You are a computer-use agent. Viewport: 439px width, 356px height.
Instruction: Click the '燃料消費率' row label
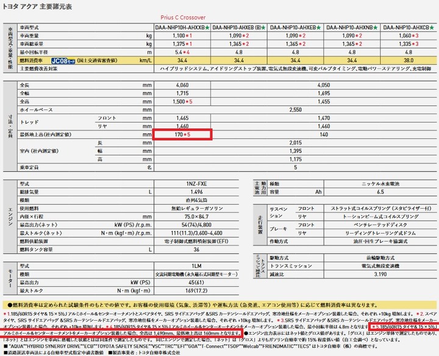point(31,60)
